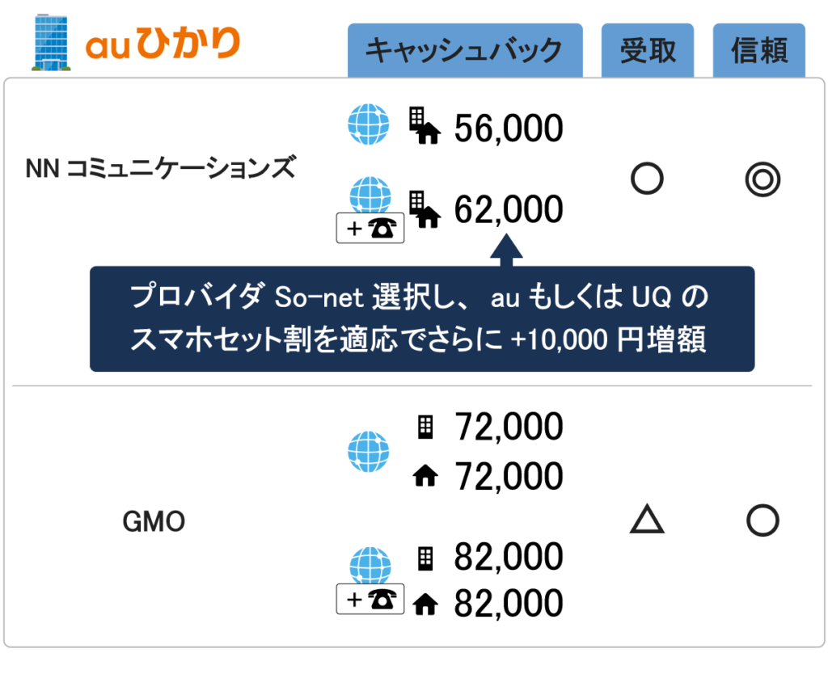Select the キャッシュバック header tab
Viewport: 828px width, 674px height.
click(x=465, y=51)
